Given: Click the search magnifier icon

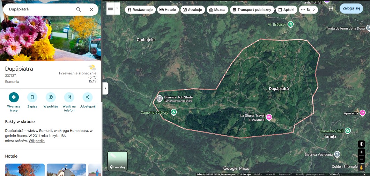Looking at the screenshot, I should point(79,10).
